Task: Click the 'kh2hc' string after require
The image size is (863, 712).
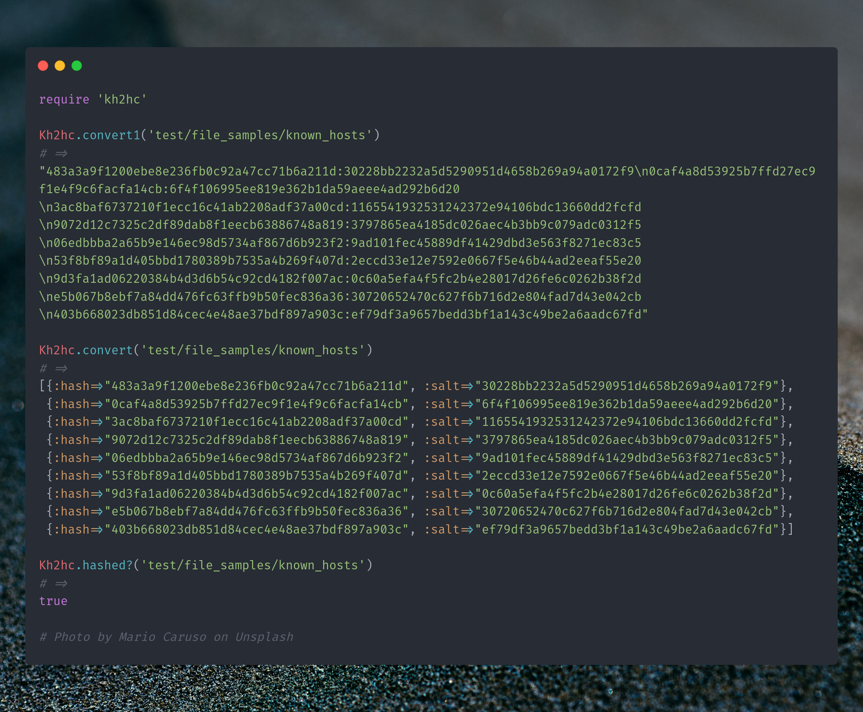Action: pos(122,99)
